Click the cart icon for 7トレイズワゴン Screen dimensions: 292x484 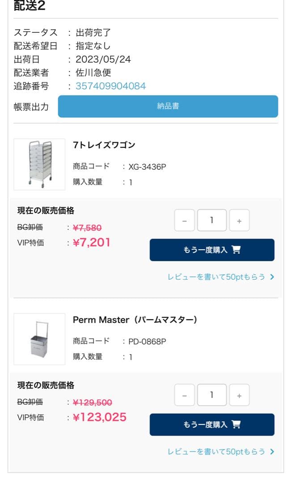click(x=237, y=250)
